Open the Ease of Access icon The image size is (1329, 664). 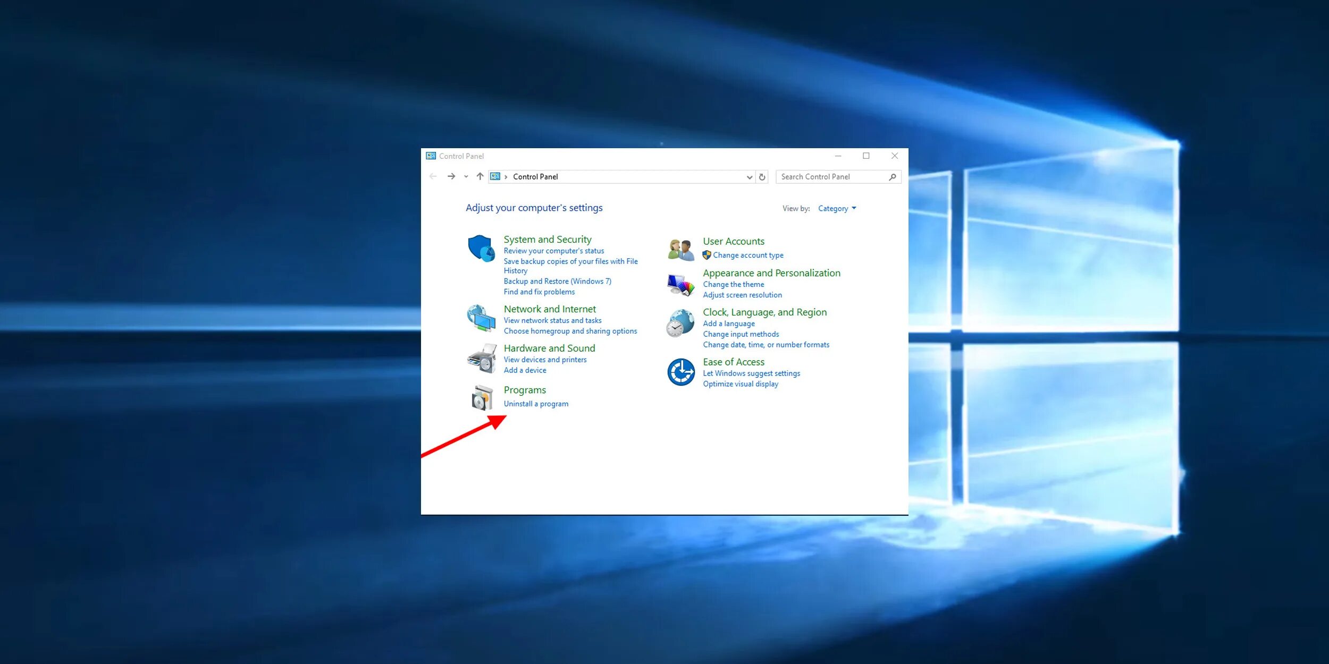point(681,372)
